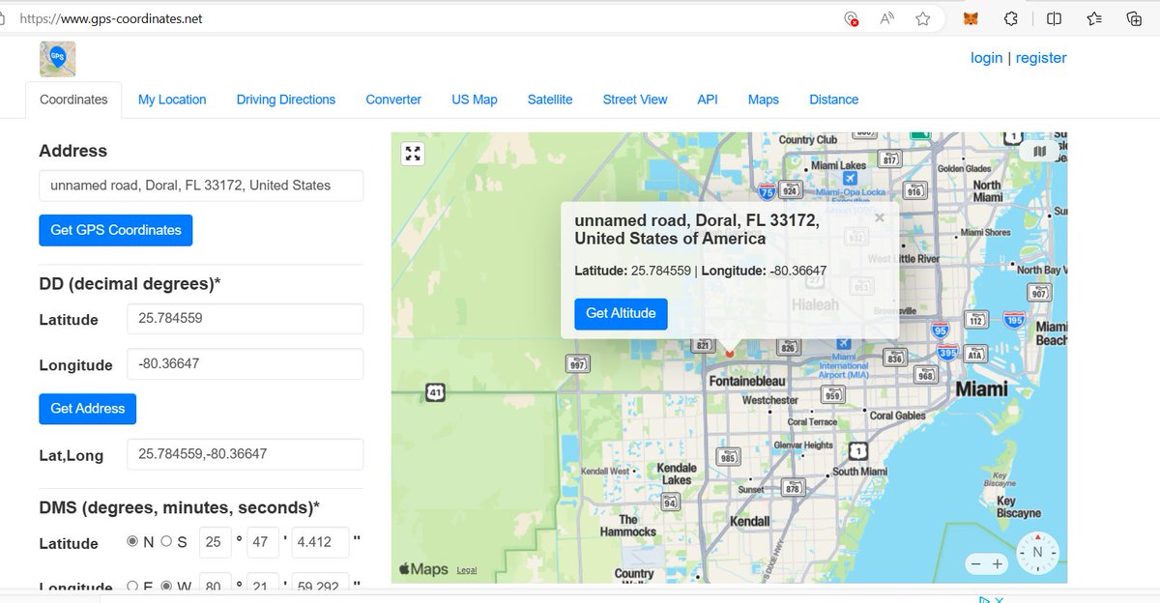
Task: Open the Distance tab
Action: pos(834,100)
